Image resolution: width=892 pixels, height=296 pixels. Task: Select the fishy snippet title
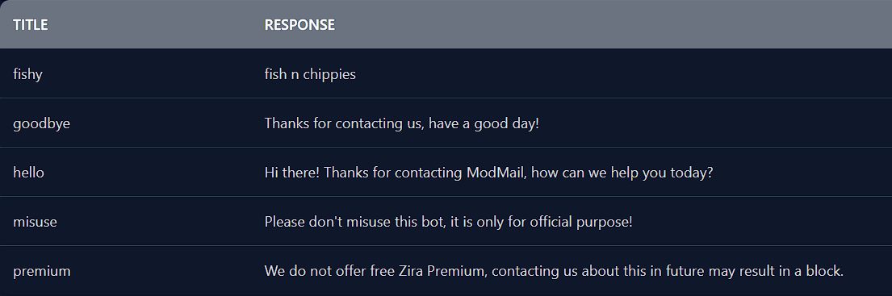[28, 74]
